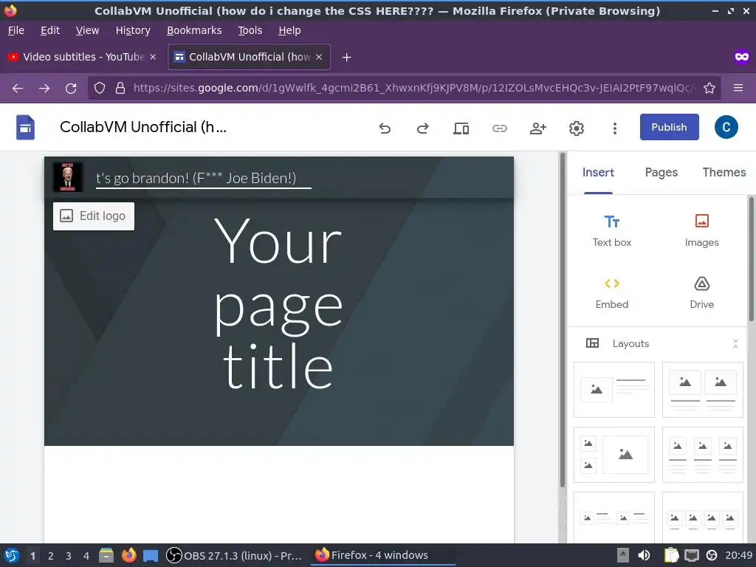Click the clipboard tray icon
756x567 pixels.
[x=672, y=555]
